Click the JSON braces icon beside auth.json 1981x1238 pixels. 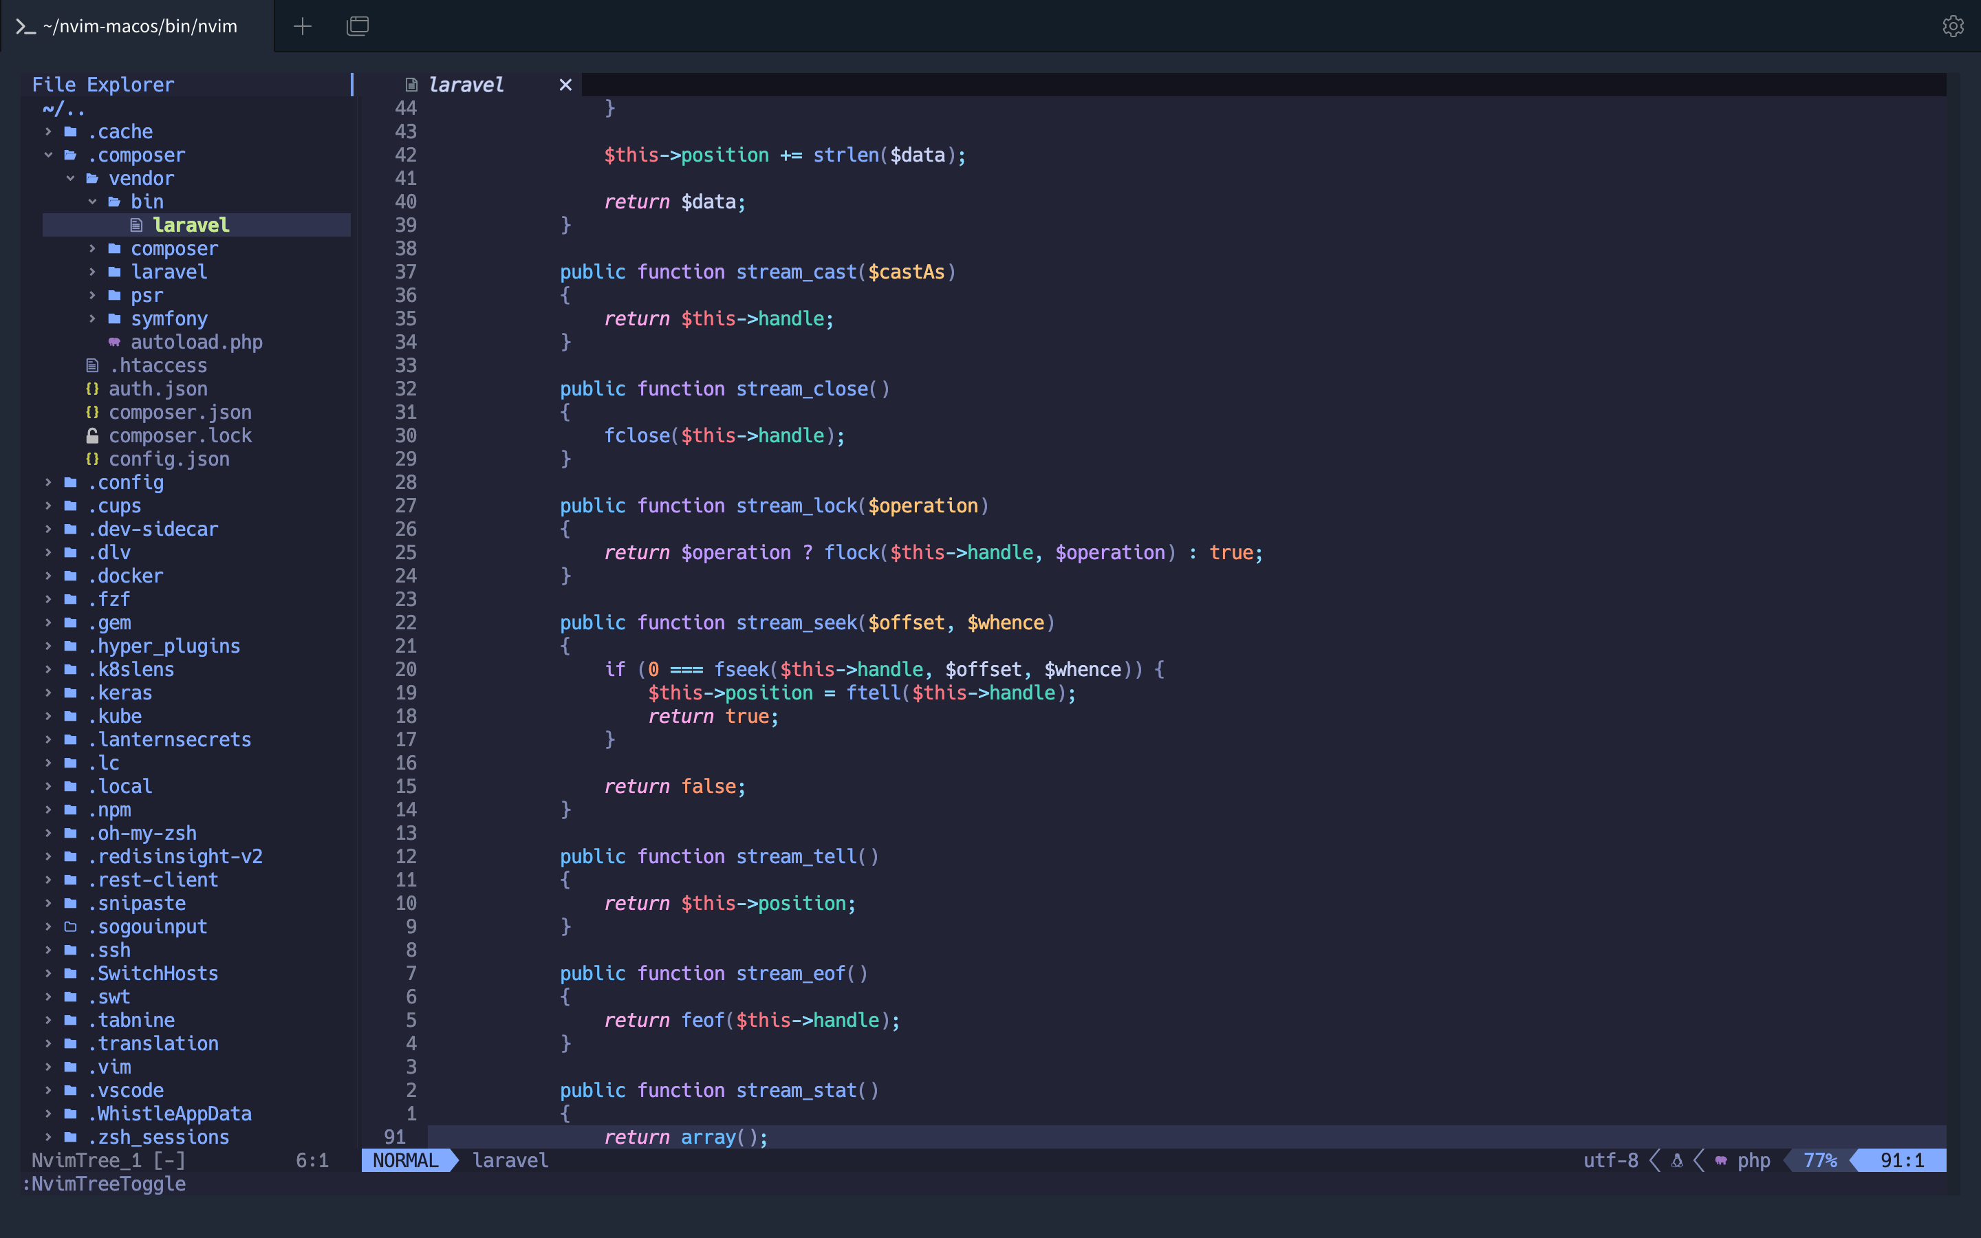pyautogui.click(x=92, y=389)
